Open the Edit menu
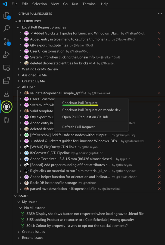The height and width of the screenshot is (245, 165). pyautogui.click(x=25, y=4)
